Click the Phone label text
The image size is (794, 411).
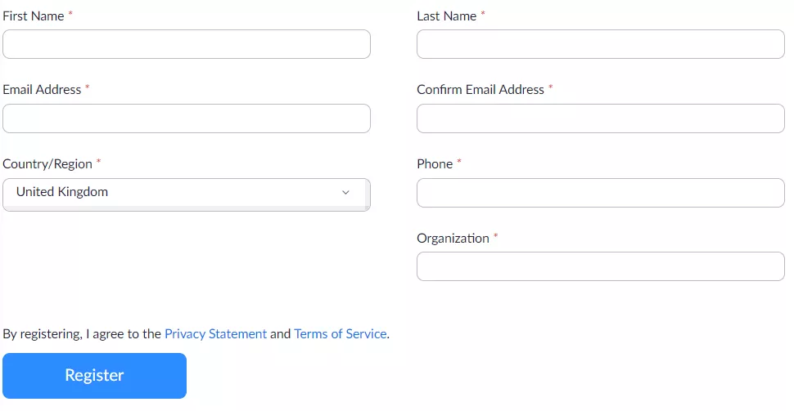(435, 164)
